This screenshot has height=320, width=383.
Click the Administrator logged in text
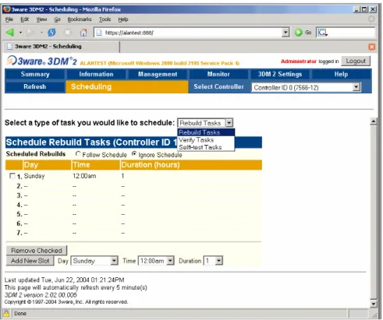click(310, 62)
